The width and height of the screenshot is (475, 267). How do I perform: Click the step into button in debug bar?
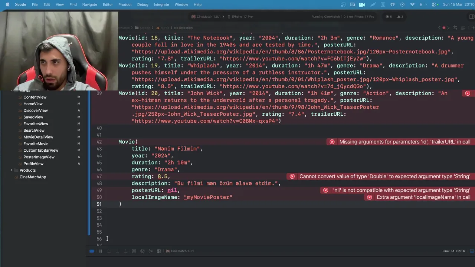(x=117, y=251)
